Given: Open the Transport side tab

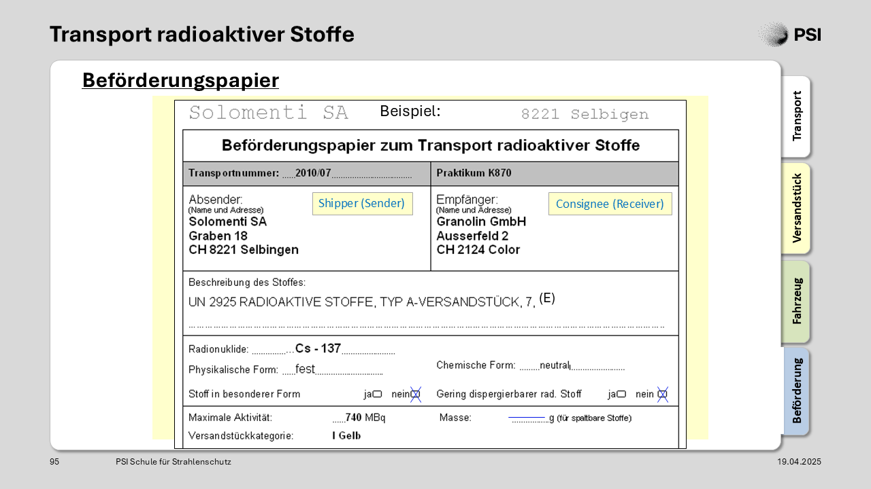Looking at the screenshot, I should 796,116.
